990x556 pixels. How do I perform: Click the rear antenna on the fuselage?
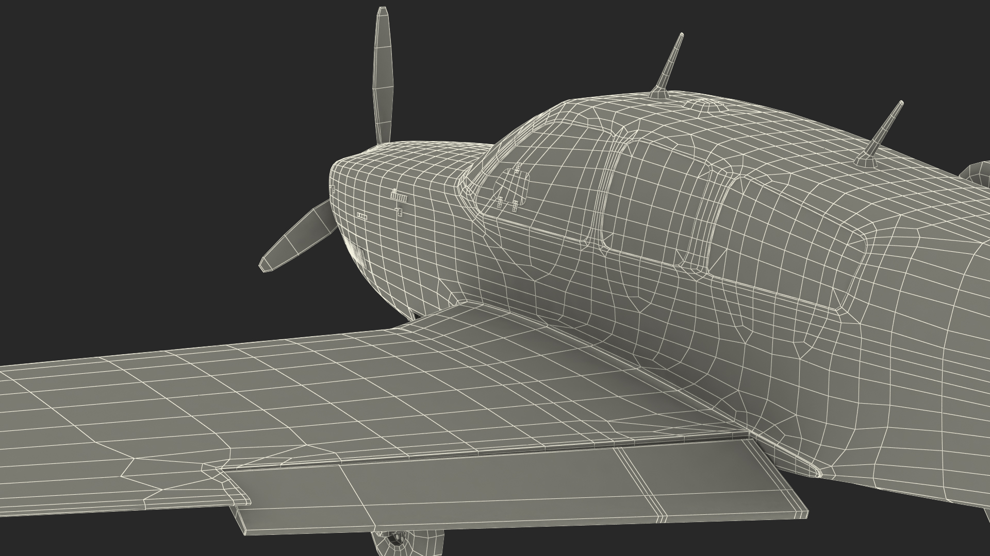880,135
